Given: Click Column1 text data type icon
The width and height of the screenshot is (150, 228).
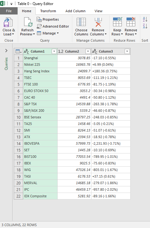Looking at the screenshot, I should pos(26,51).
